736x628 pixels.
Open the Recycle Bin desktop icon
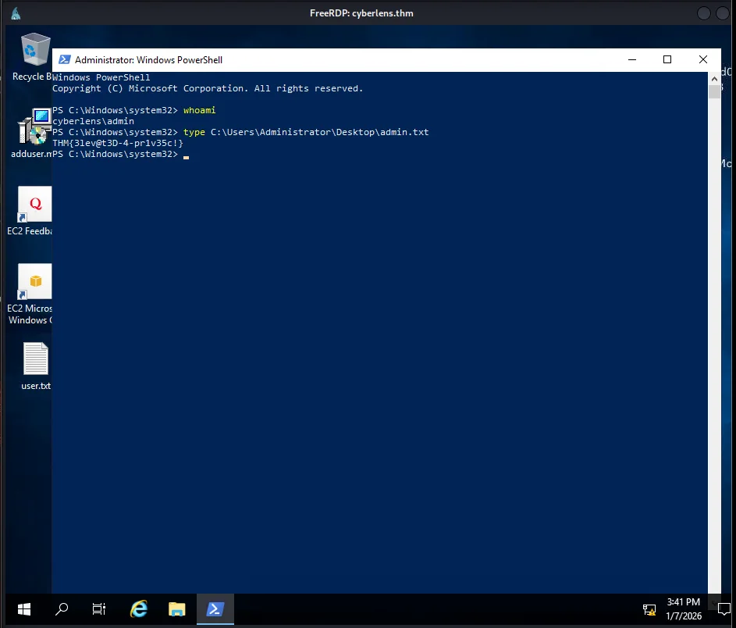point(34,50)
